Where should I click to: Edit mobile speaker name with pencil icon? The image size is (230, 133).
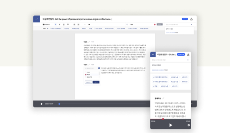(x=163, y=98)
